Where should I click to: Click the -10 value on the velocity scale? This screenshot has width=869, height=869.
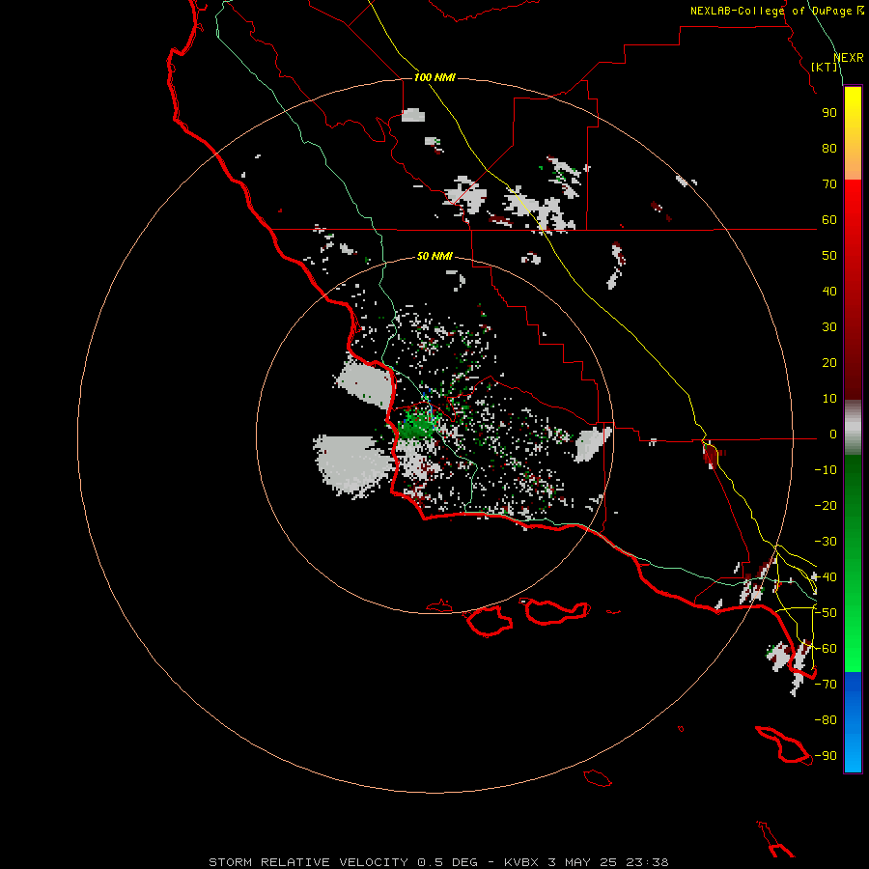pyautogui.click(x=826, y=470)
